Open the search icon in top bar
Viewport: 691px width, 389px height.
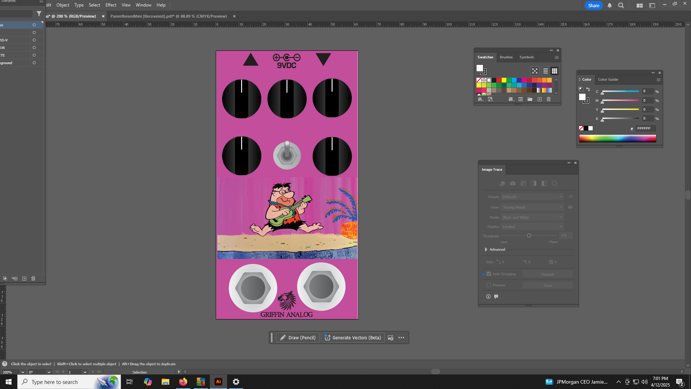[x=621, y=5]
